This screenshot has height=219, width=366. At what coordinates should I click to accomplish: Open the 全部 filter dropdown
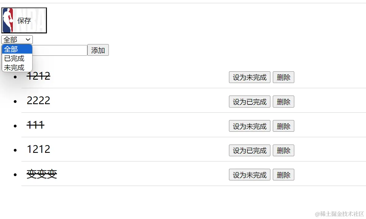17,40
